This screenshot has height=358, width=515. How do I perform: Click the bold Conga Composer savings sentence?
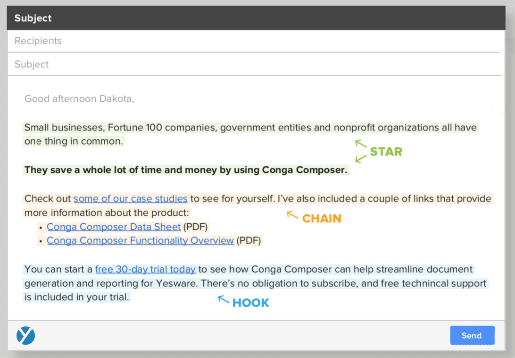tap(185, 170)
